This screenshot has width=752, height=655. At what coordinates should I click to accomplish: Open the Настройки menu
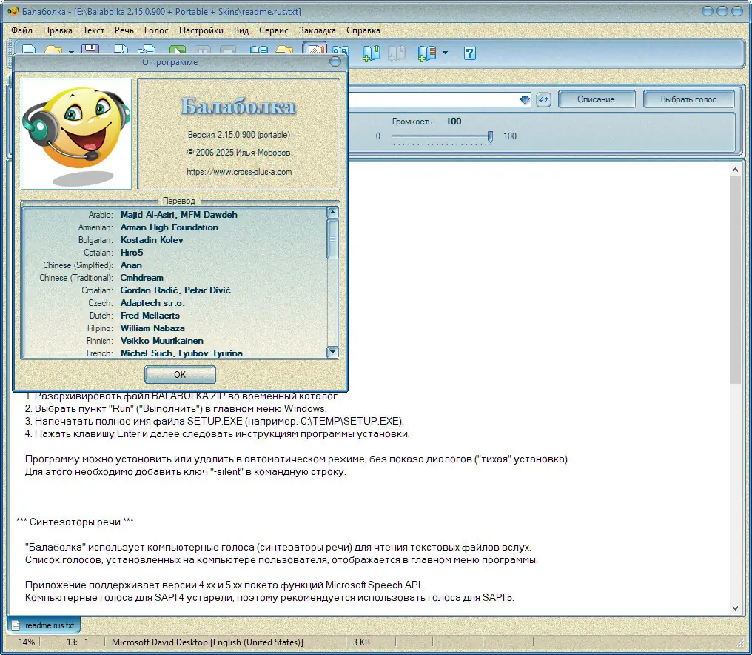(x=201, y=30)
